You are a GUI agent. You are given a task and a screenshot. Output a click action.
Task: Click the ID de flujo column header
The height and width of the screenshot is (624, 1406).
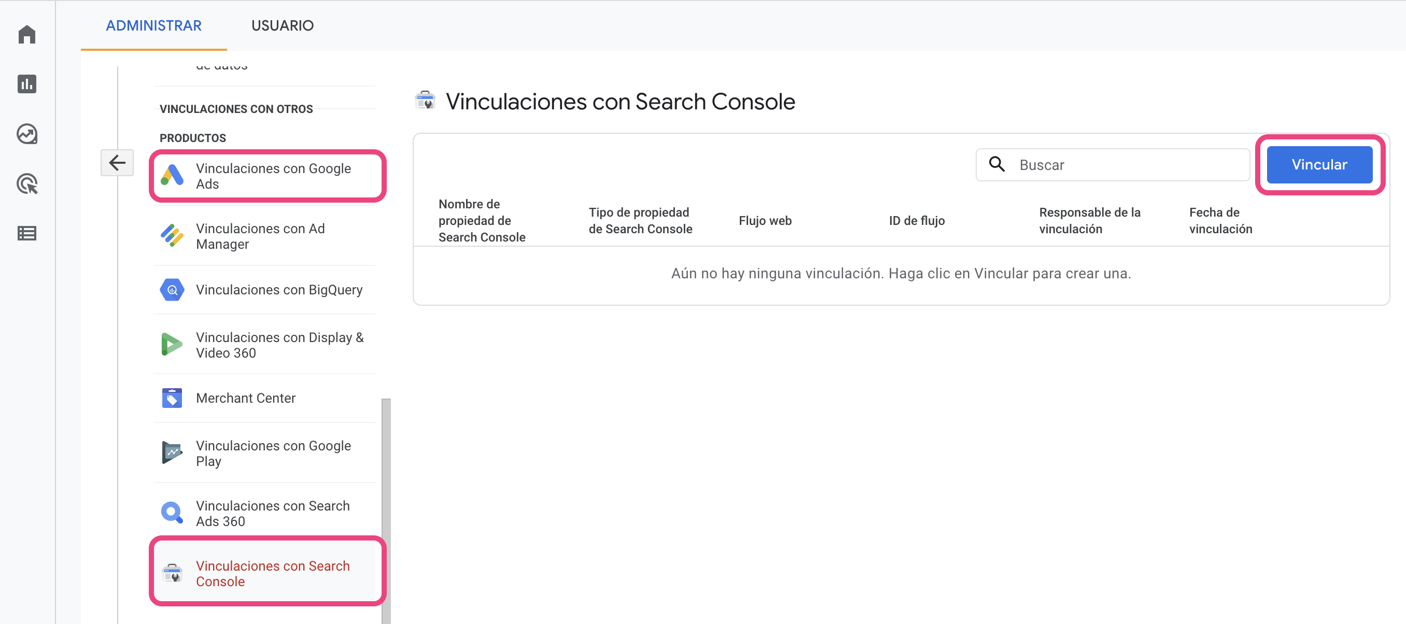(917, 220)
